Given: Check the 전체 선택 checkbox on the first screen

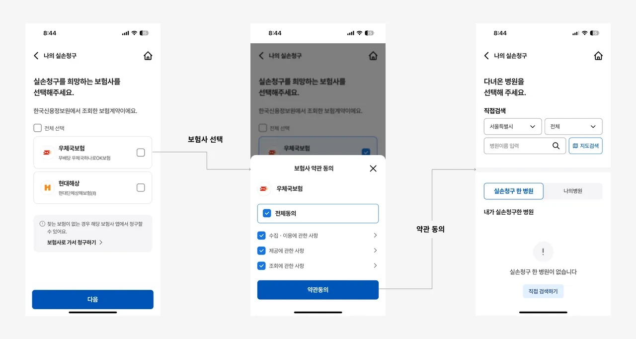Looking at the screenshot, I should click(38, 128).
